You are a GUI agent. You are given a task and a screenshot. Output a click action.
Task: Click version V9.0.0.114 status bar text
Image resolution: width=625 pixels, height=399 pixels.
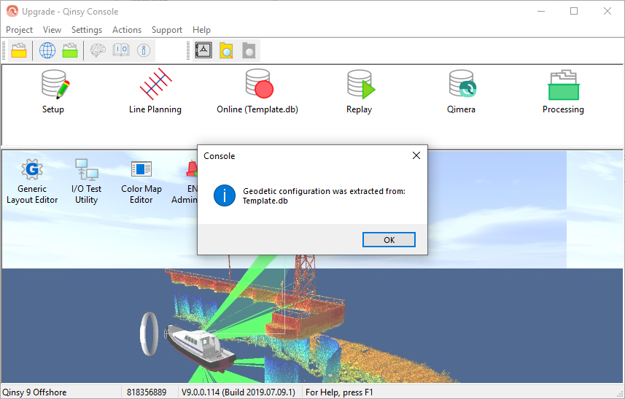point(238,392)
